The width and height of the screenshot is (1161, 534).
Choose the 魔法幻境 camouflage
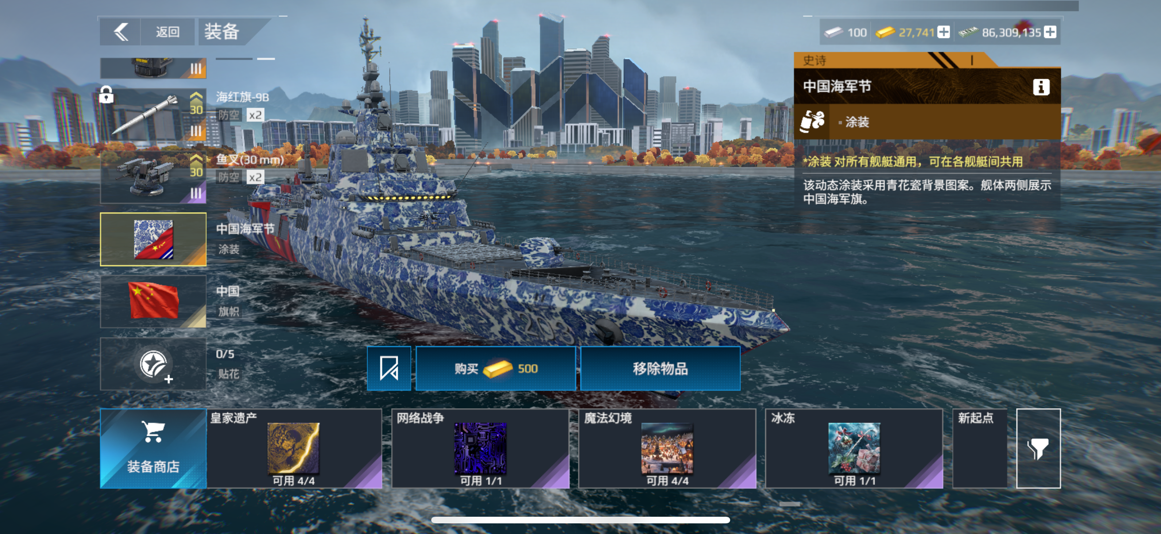(x=667, y=449)
